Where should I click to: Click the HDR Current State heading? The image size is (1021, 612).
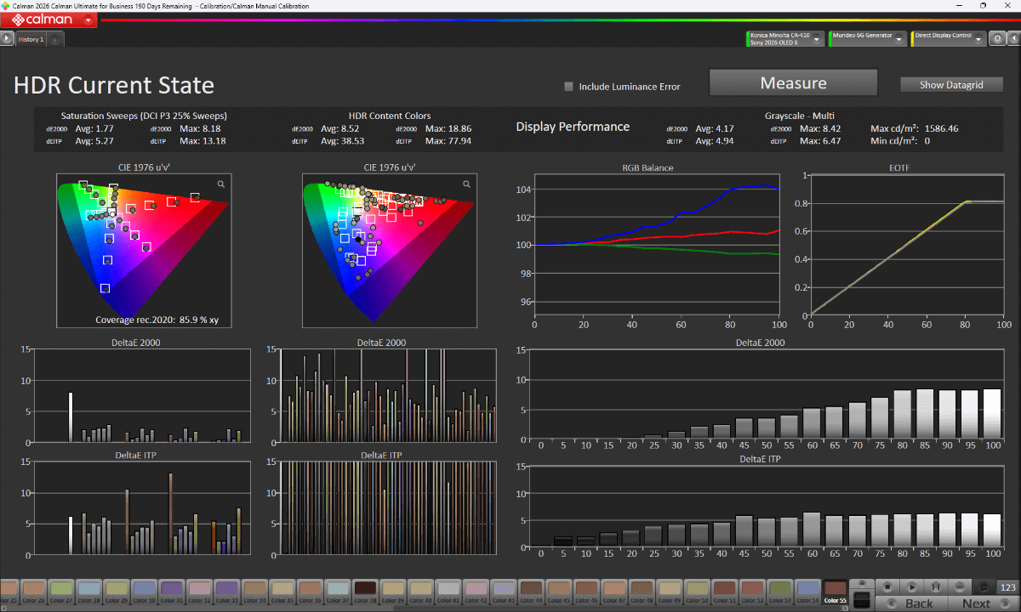(114, 86)
